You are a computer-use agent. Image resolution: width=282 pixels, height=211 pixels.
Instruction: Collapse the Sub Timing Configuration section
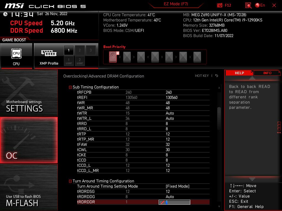70,87
